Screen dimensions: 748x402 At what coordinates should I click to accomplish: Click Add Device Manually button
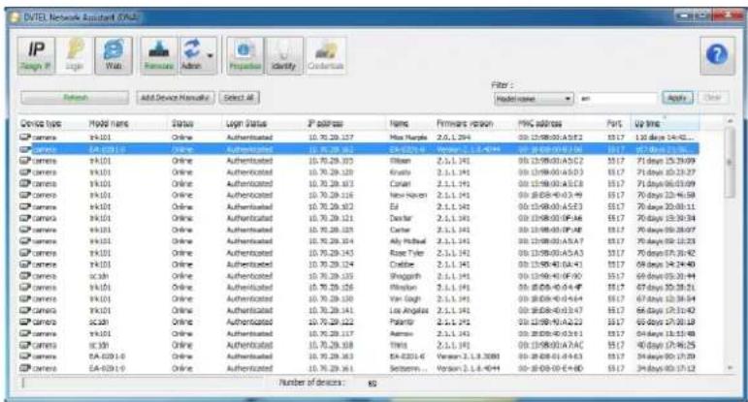(x=175, y=98)
